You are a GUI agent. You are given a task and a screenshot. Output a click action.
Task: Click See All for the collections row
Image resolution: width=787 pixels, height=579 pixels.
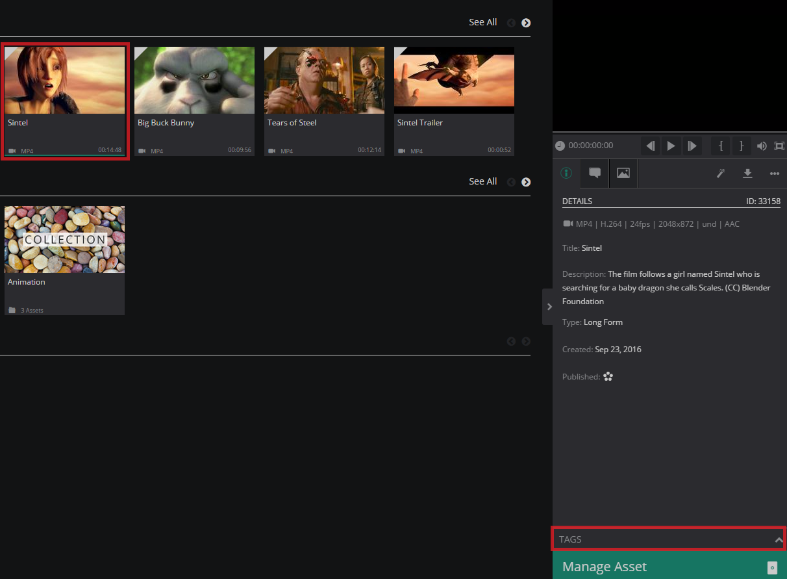[x=482, y=181]
